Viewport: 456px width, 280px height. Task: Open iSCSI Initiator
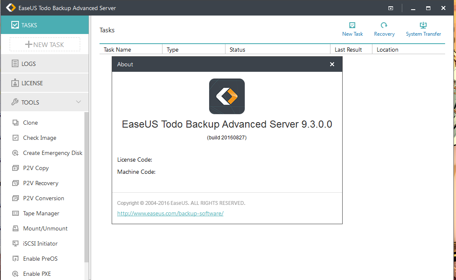point(40,243)
